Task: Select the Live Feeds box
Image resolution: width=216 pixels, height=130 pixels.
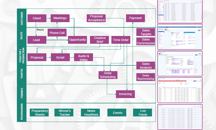Action: 142,113
